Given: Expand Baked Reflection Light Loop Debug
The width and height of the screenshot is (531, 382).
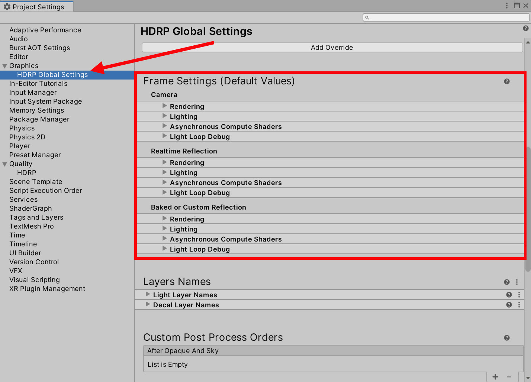Looking at the screenshot, I should (164, 249).
